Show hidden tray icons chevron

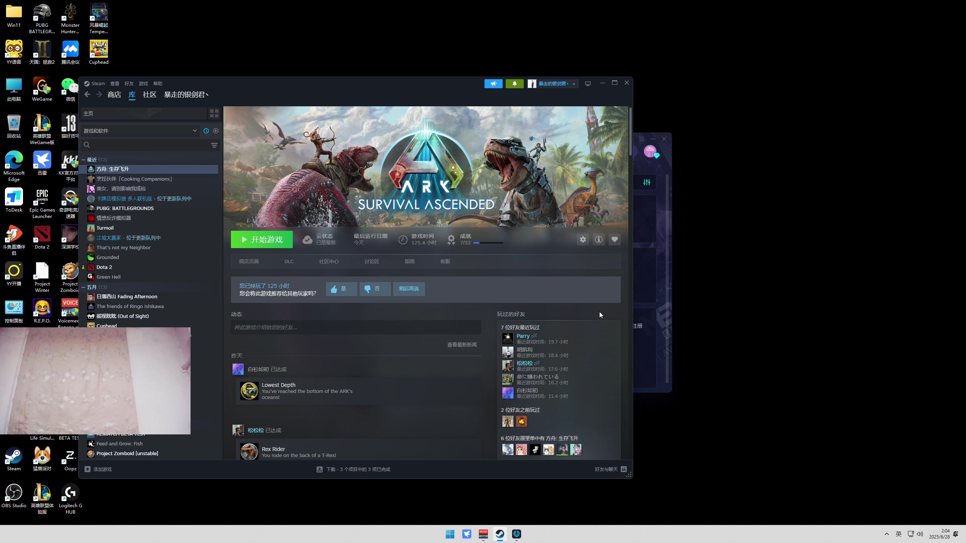(x=887, y=534)
